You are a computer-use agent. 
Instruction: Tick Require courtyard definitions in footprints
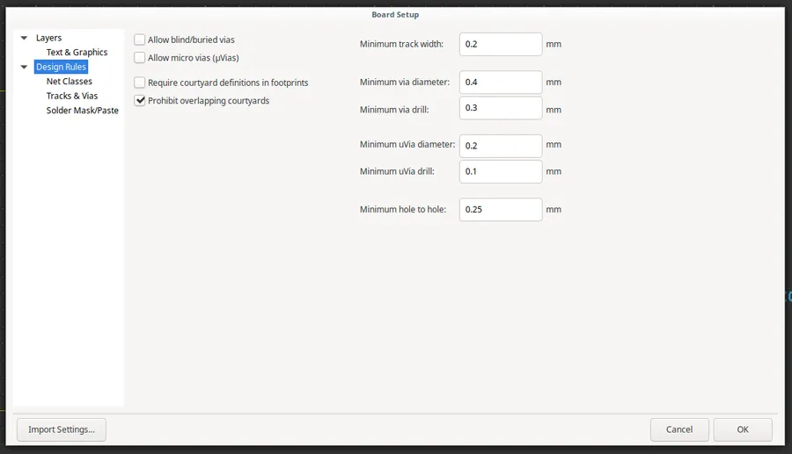point(139,83)
